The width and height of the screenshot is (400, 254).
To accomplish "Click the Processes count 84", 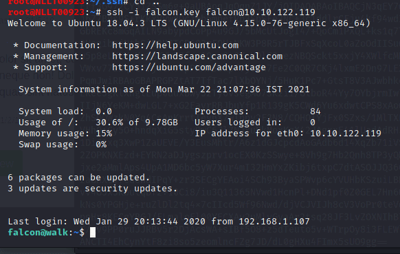I will tap(315, 112).
